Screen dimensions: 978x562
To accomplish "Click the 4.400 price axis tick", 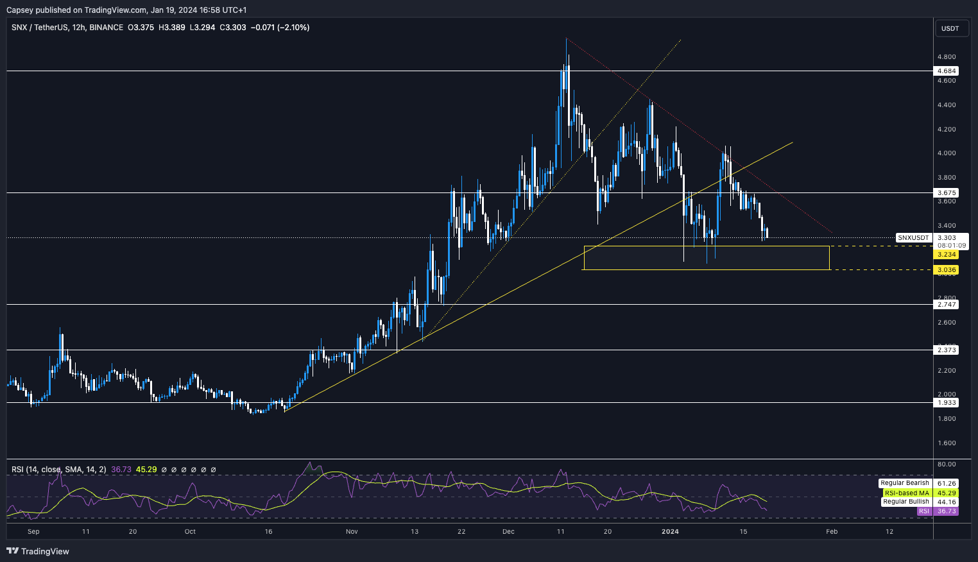I will [x=947, y=105].
